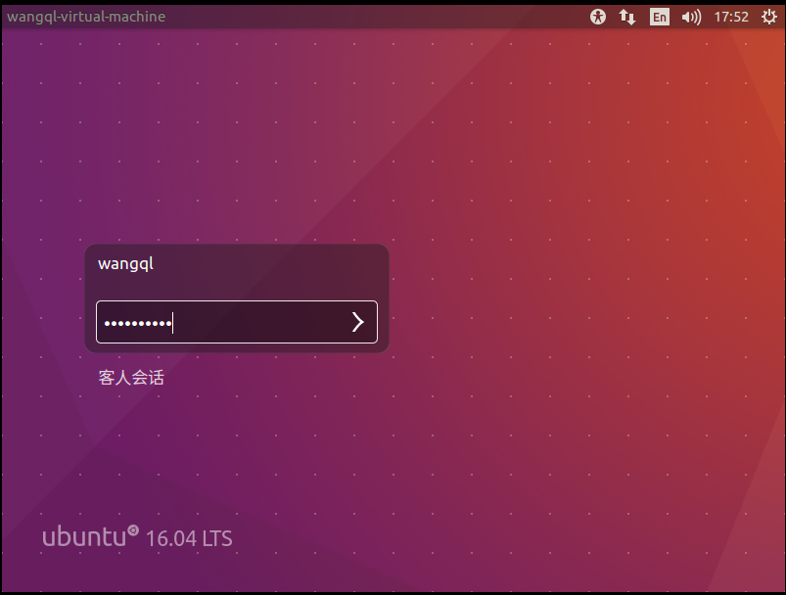The height and width of the screenshot is (595, 786).
Task: Open the power and session menu
Action: [769, 17]
